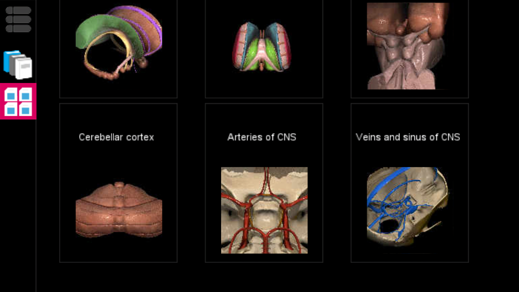The height and width of the screenshot is (292, 519).
Task: Open the blue and green brain nuclei thumbnail
Action: click(262, 47)
